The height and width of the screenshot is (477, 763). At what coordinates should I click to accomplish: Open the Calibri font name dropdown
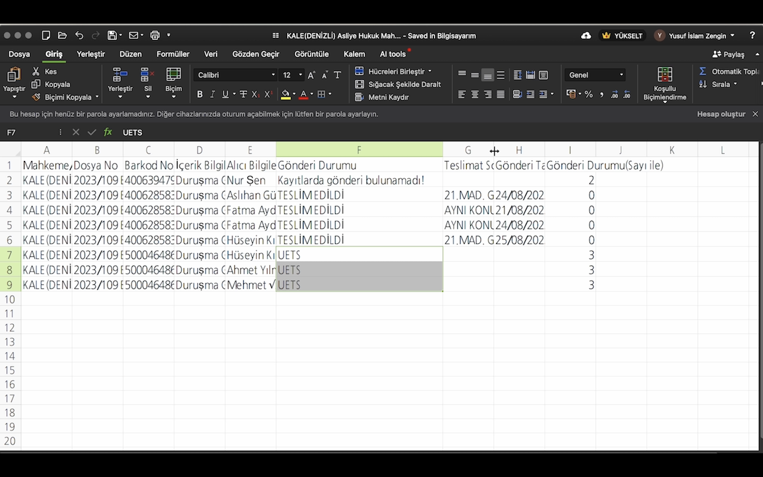click(237, 75)
